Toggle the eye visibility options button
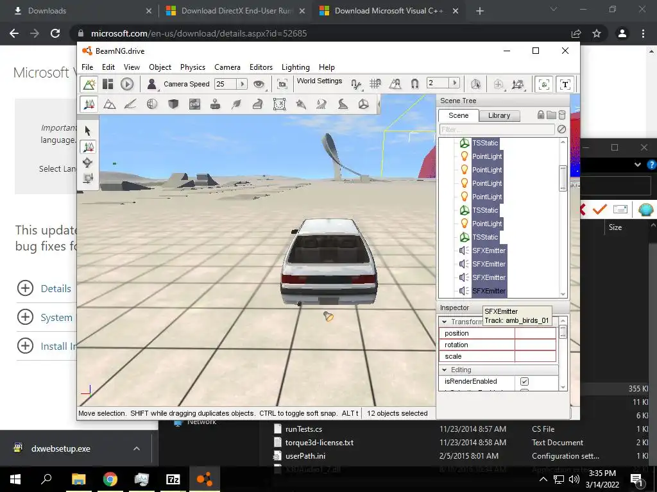 point(259,85)
